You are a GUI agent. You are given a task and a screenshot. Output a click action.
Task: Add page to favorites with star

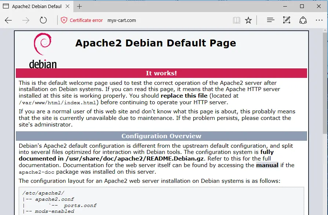(248, 20)
